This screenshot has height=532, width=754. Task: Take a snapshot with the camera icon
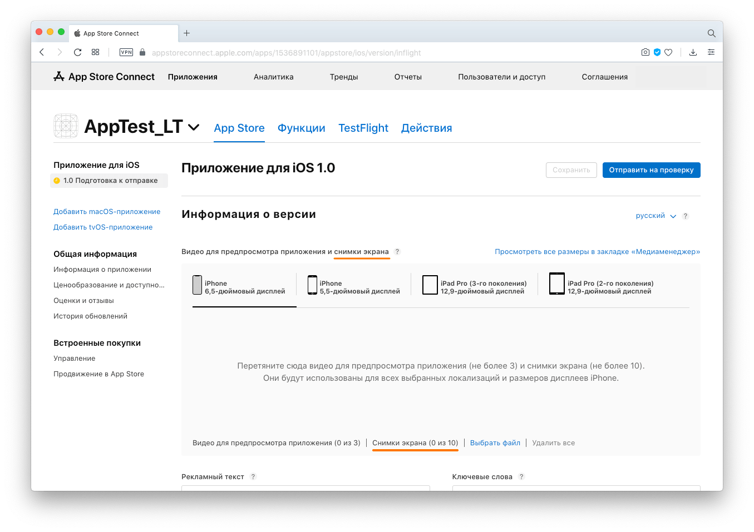[645, 52]
